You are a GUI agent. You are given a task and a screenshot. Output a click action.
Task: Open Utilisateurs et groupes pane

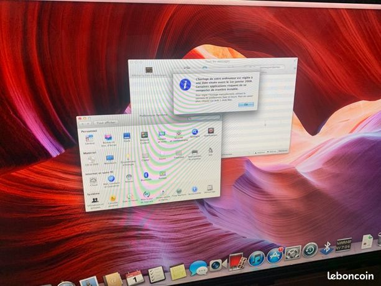click(95, 203)
